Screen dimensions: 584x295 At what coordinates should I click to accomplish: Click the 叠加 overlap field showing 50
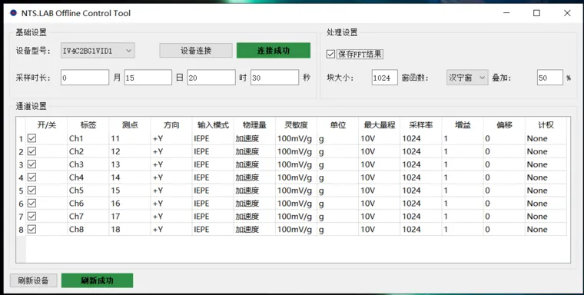[549, 78]
